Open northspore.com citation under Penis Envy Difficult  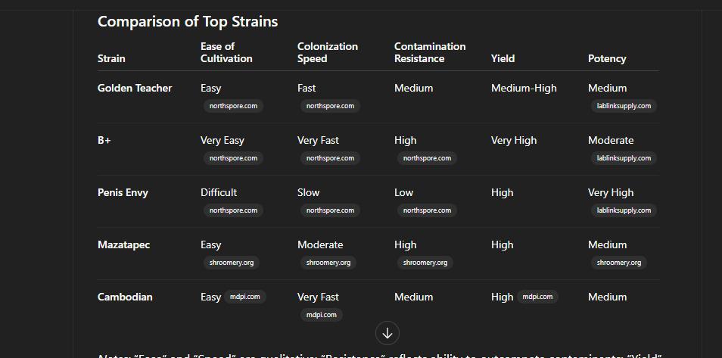(x=233, y=210)
